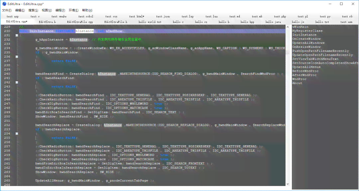Jump to UpdateOpenPathFilenameRecently in symbol list
Viewport: 359px width, 191px height.
click(x=322, y=55)
